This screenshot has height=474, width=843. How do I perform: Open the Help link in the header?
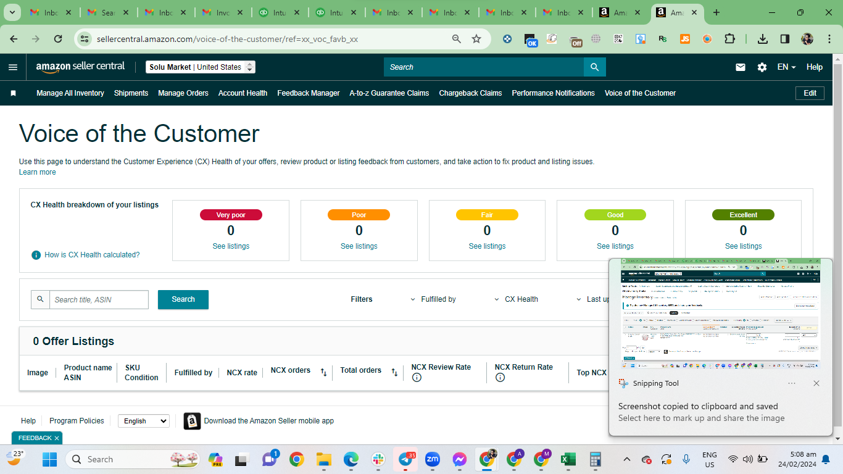tap(815, 67)
